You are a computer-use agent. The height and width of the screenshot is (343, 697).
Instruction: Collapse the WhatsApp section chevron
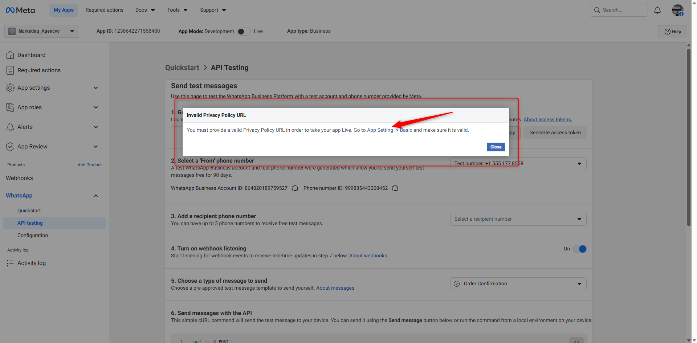pos(96,196)
